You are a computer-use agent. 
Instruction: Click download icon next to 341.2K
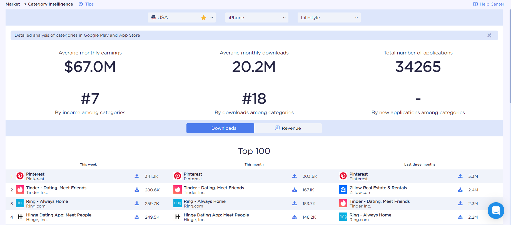click(x=137, y=176)
